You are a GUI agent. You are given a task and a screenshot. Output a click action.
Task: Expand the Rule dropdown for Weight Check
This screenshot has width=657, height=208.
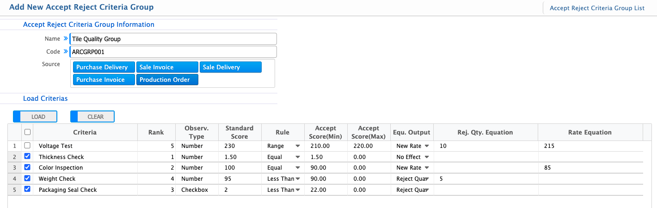297,179
